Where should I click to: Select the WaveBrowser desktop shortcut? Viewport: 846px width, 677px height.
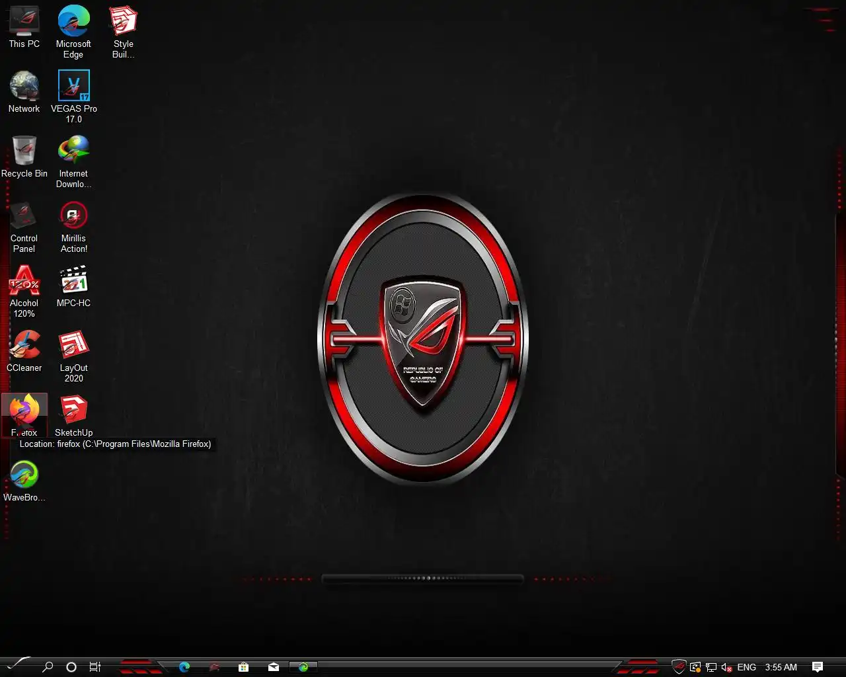(24, 481)
